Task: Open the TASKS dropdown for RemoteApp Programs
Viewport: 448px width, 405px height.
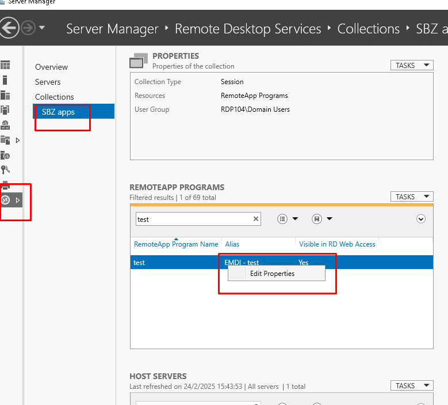Action: point(412,196)
